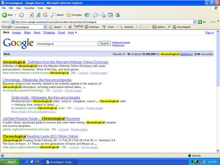
Task: Open the Preferences link
Action: click(118, 45)
